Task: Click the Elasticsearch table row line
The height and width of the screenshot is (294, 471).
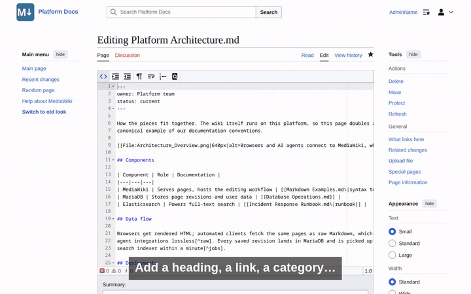Action: pos(241,204)
